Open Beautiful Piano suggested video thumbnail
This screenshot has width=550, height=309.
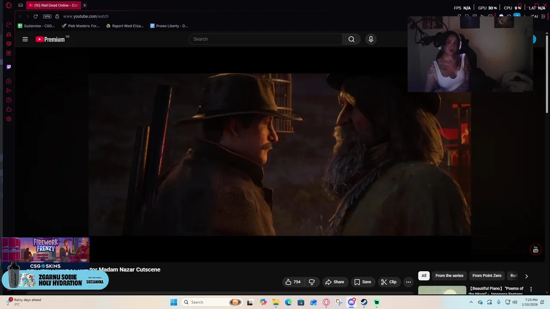click(x=442, y=290)
